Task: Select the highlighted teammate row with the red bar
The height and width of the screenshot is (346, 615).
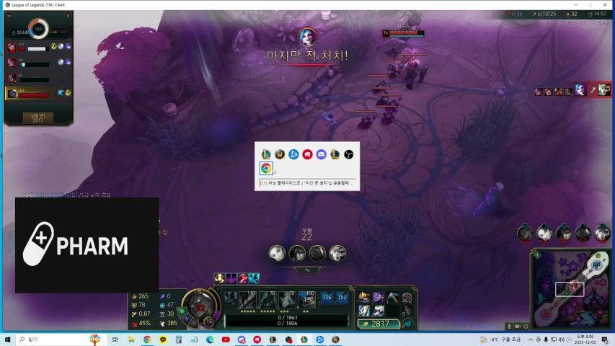Action: pyautogui.click(x=38, y=94)
